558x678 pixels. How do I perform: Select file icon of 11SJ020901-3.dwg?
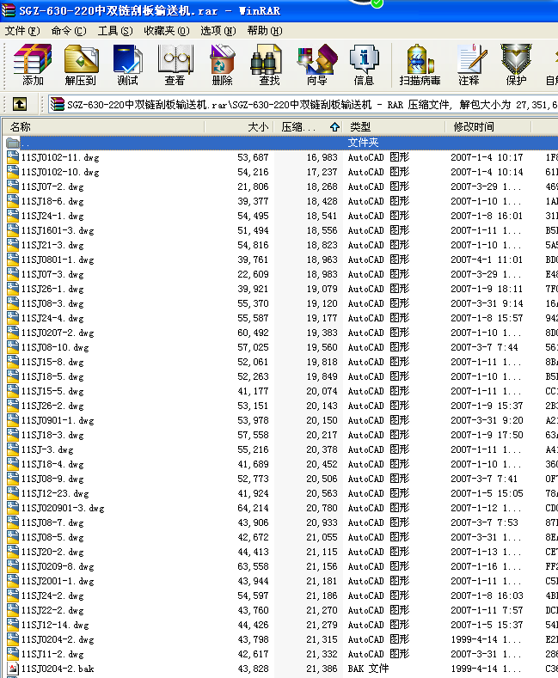(13, 508)
